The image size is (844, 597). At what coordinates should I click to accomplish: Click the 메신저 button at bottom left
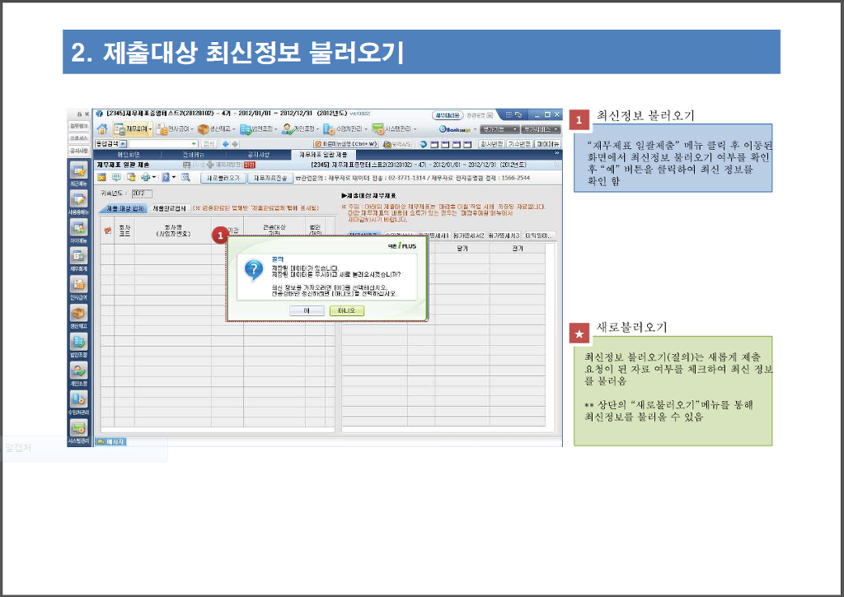tap(111, 442)
